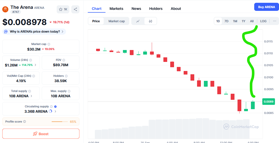Viewport: 279px width, 143px height.
Task: Click the info icon beside Profile score
Action: (x=25, y=122)
